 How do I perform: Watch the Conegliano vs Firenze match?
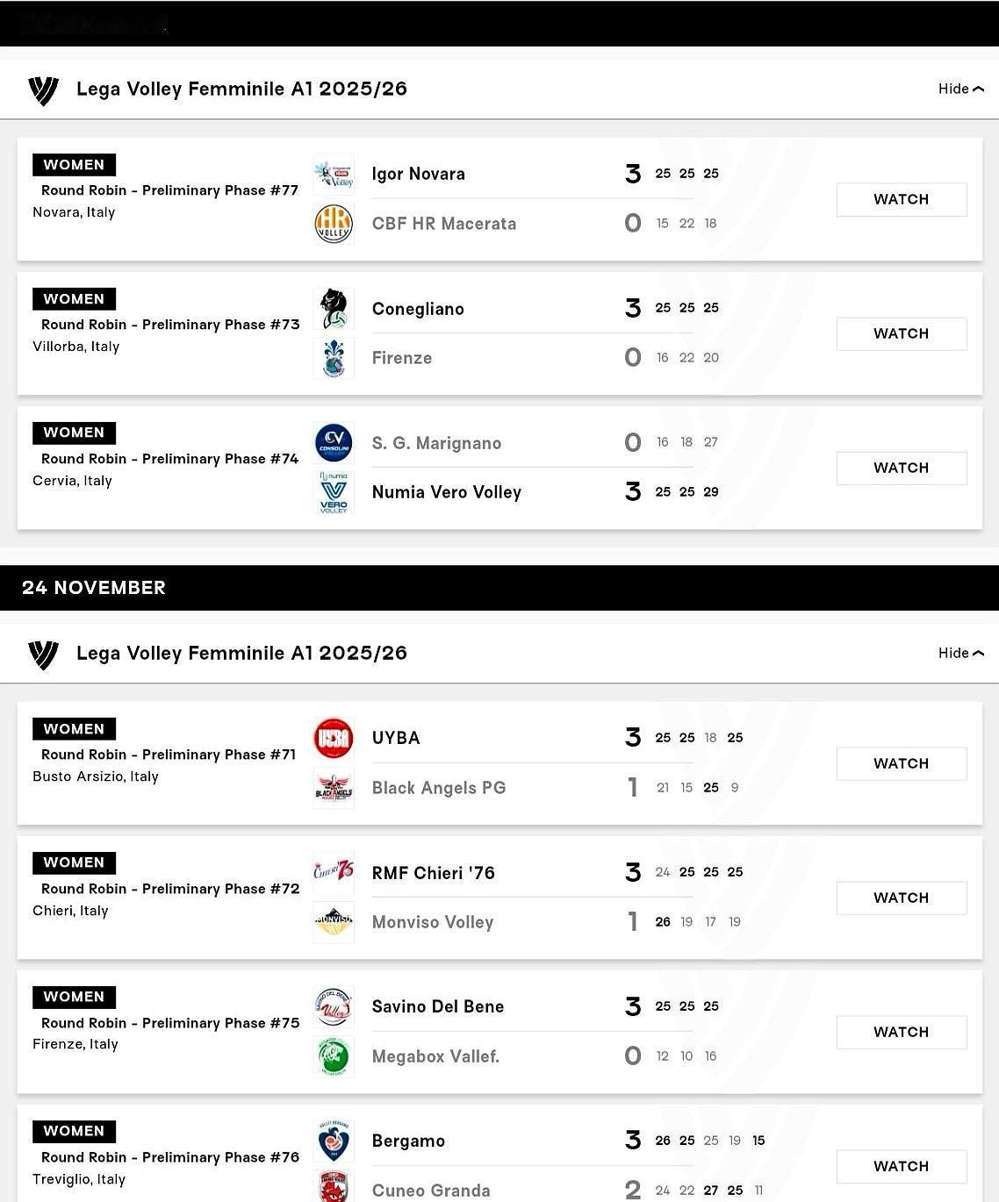tap(901, 333)
